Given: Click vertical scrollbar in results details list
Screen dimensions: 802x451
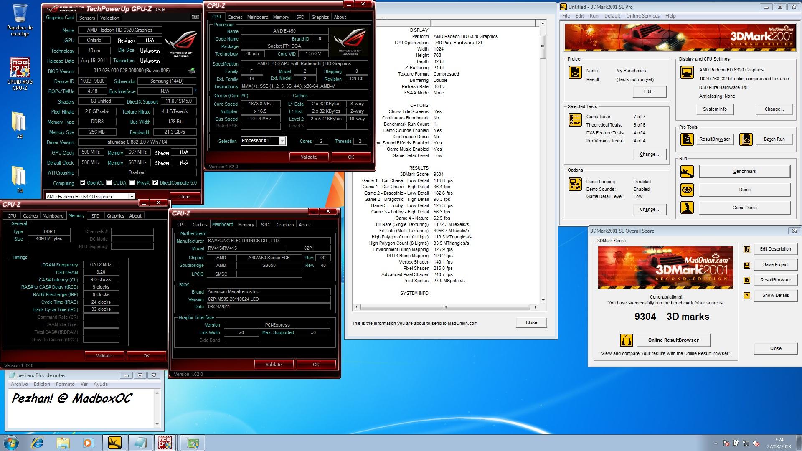Looking at the screenshot, I should click(x=543, y=162).
